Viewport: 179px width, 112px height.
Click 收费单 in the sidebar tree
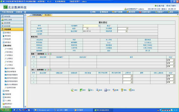click(6, 91)
